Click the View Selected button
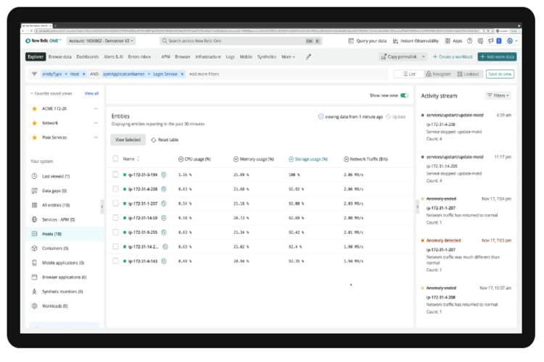Image resolution: width=544 pixels, height=362 pixels. [x=128, y=140]
